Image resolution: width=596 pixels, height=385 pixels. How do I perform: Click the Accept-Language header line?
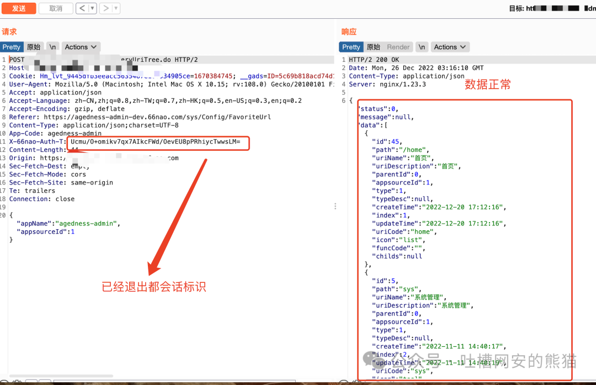(x=156, y=101)
